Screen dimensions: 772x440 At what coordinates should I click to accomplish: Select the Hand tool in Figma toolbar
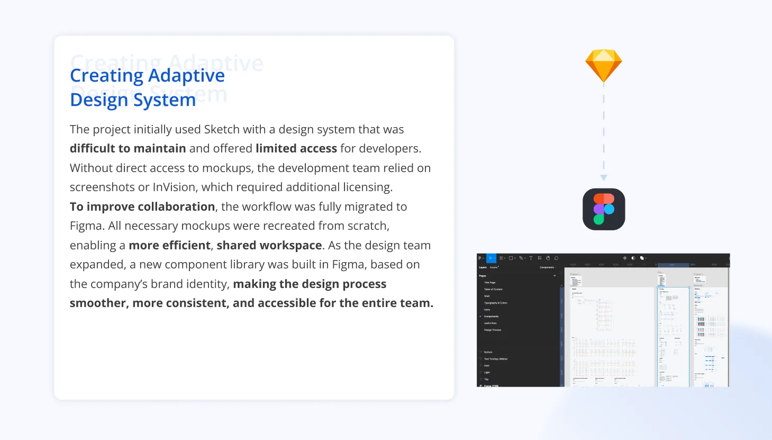coord(548,258)
